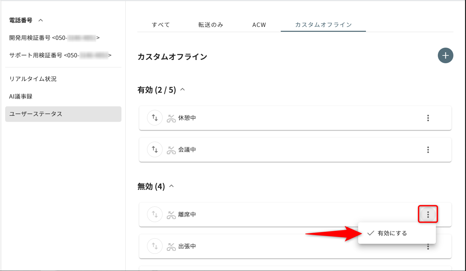Open the three-dot menu for 会議中
466x271 pixels.
click(428, 150)
